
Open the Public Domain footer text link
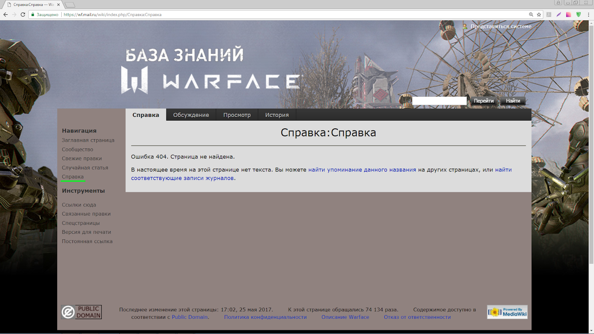click(190, 317)
